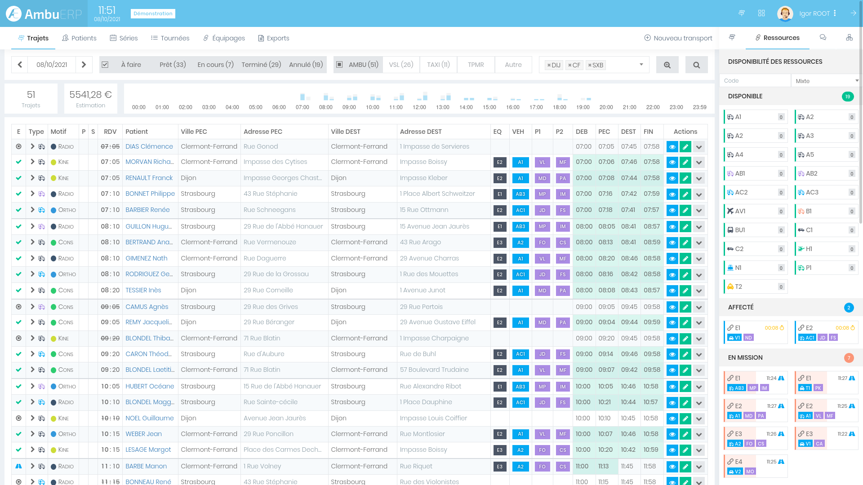Click the logout arrow icon top right
This screenshot has width=863, height=485.
853,13
